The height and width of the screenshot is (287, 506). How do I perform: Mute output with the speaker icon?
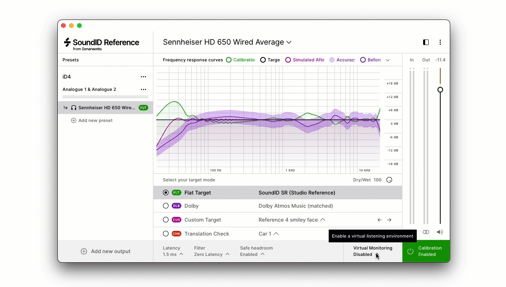click(440, 232)
